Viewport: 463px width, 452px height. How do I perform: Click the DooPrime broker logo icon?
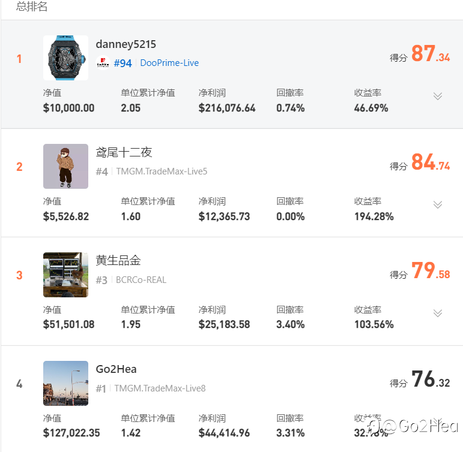pyautogui.click(x=103, y=63)
